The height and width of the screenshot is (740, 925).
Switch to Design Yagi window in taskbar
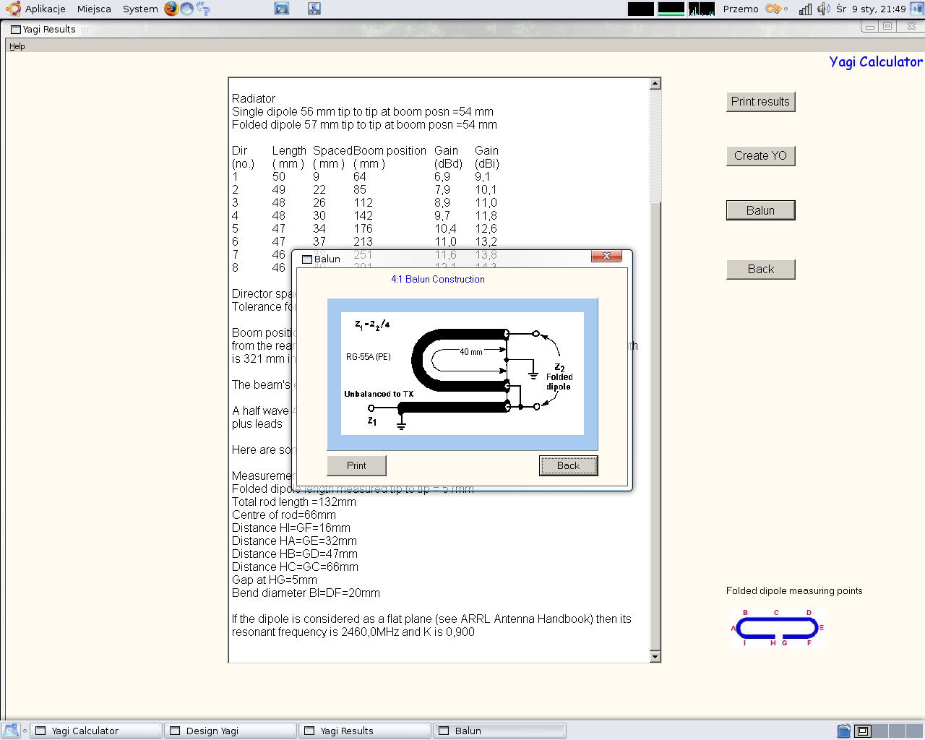pyautogui.click(x=231, y=731)
